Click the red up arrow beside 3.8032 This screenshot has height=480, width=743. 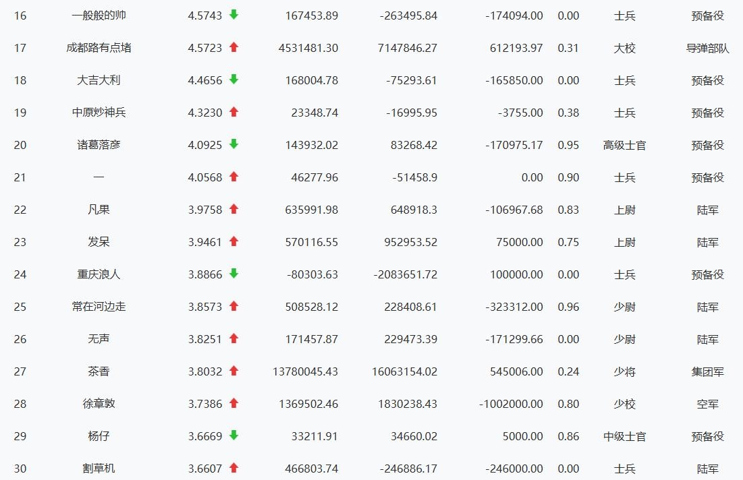click(x=233, y=371)
